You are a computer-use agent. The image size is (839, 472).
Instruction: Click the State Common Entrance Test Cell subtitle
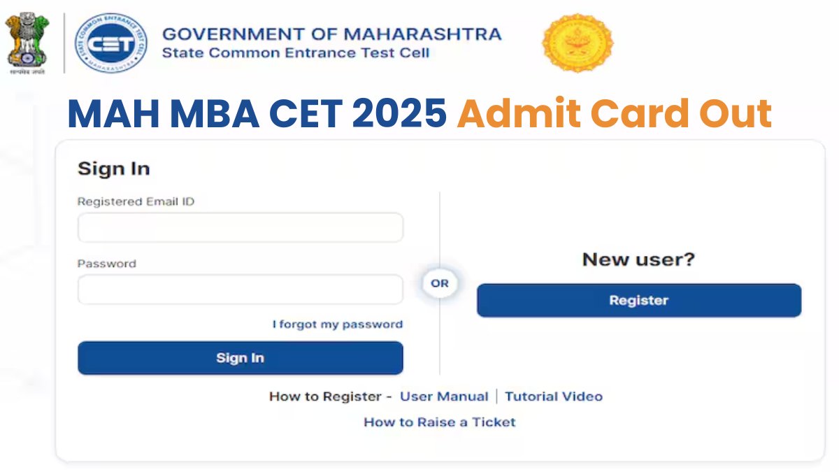296,53
